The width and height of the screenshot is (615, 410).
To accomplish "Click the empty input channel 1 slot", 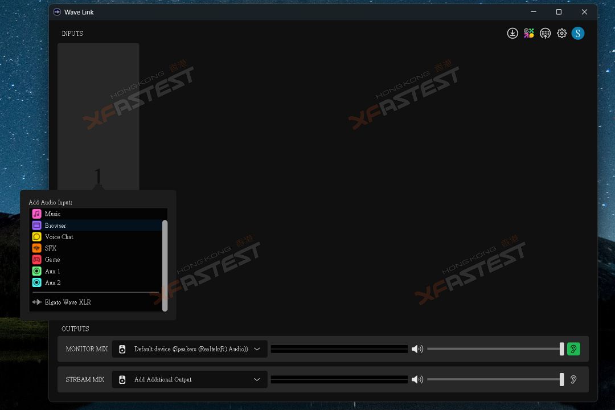I will click(x=99, y=117).
